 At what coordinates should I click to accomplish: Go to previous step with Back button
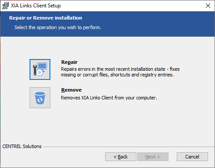click(x=121, y=157)
